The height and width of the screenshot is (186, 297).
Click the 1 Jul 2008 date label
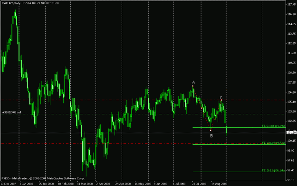pyautogui.click(x=179, y=184)
